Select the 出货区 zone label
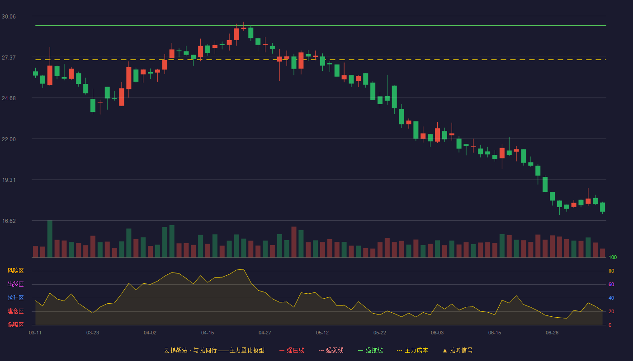The height and width of the screenshot is (361, 633). point(15,284)
